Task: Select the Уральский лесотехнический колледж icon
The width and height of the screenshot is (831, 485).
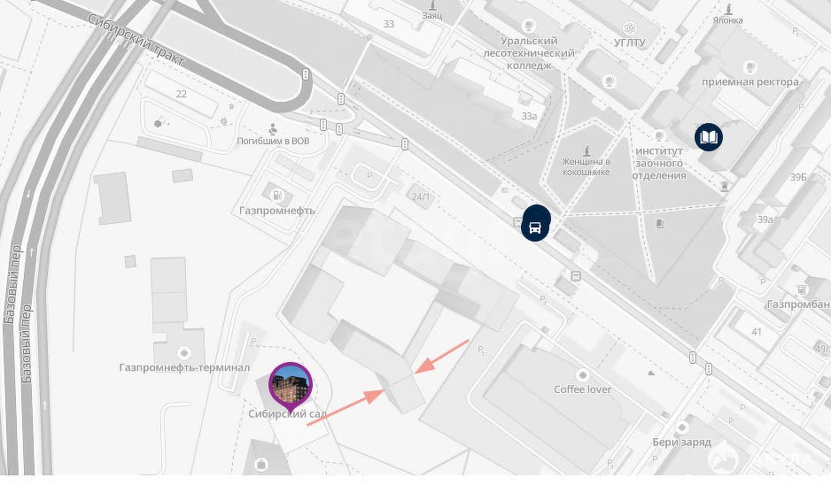Action: click(x=527, y=26)
